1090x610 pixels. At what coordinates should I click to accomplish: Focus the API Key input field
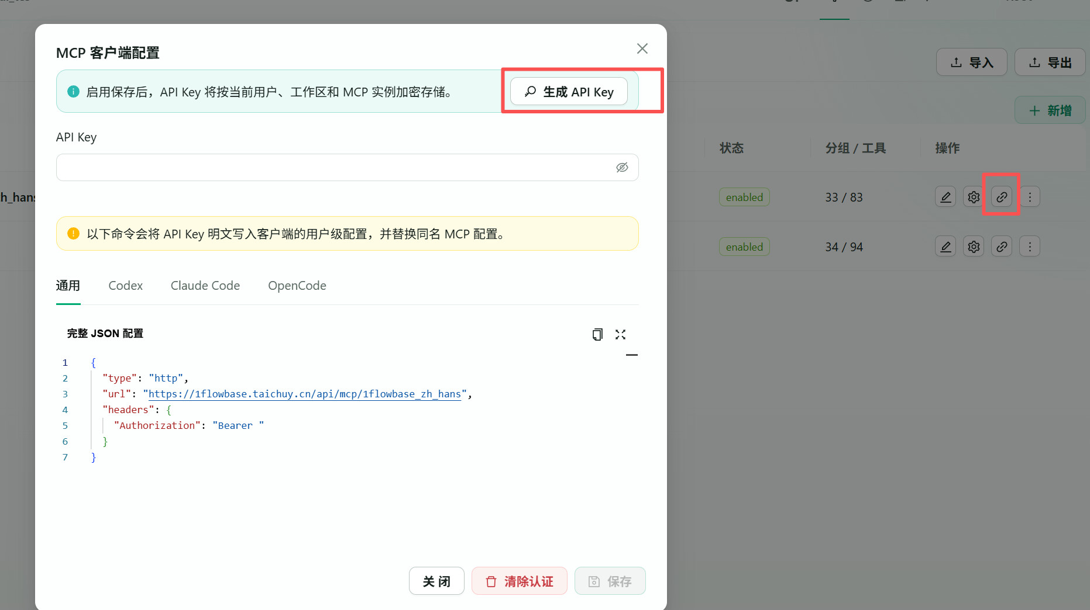pos(347,168)
